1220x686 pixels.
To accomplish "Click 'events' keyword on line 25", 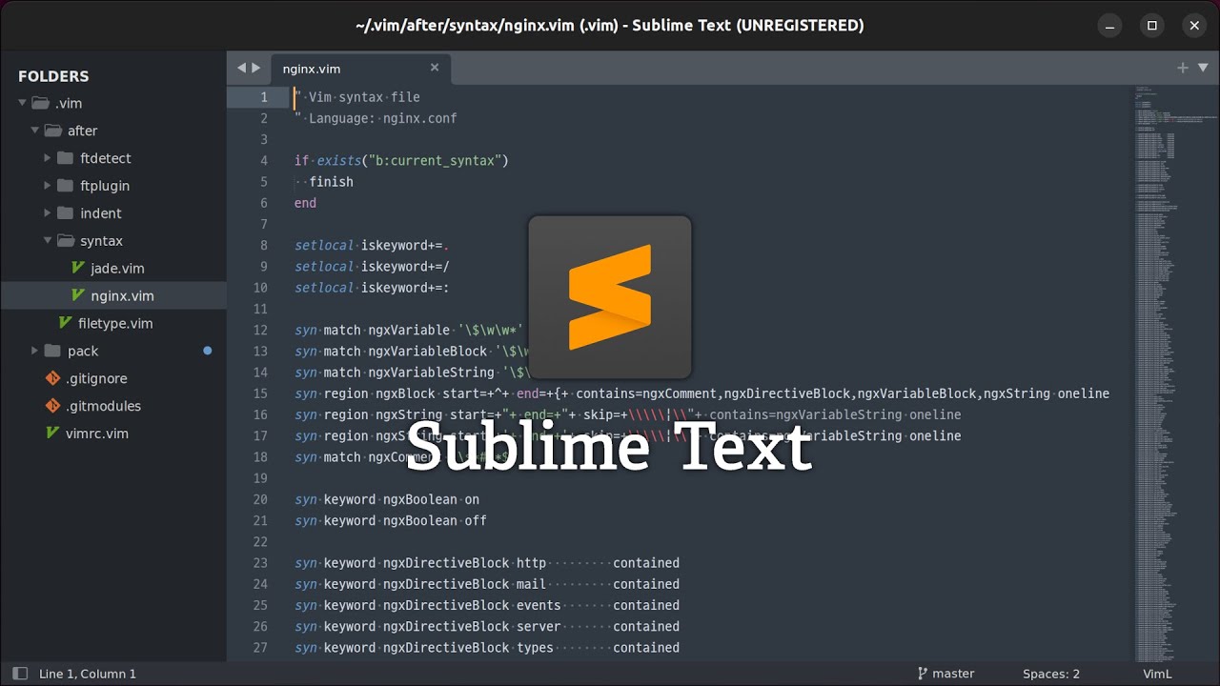I will tap(539, 605).
